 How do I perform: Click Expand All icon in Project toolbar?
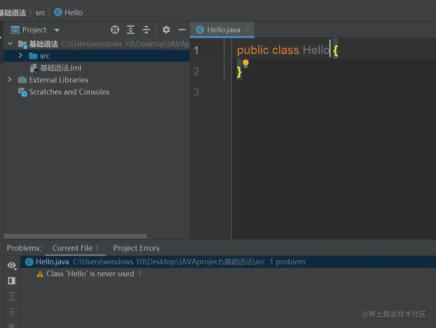(130, 30)
